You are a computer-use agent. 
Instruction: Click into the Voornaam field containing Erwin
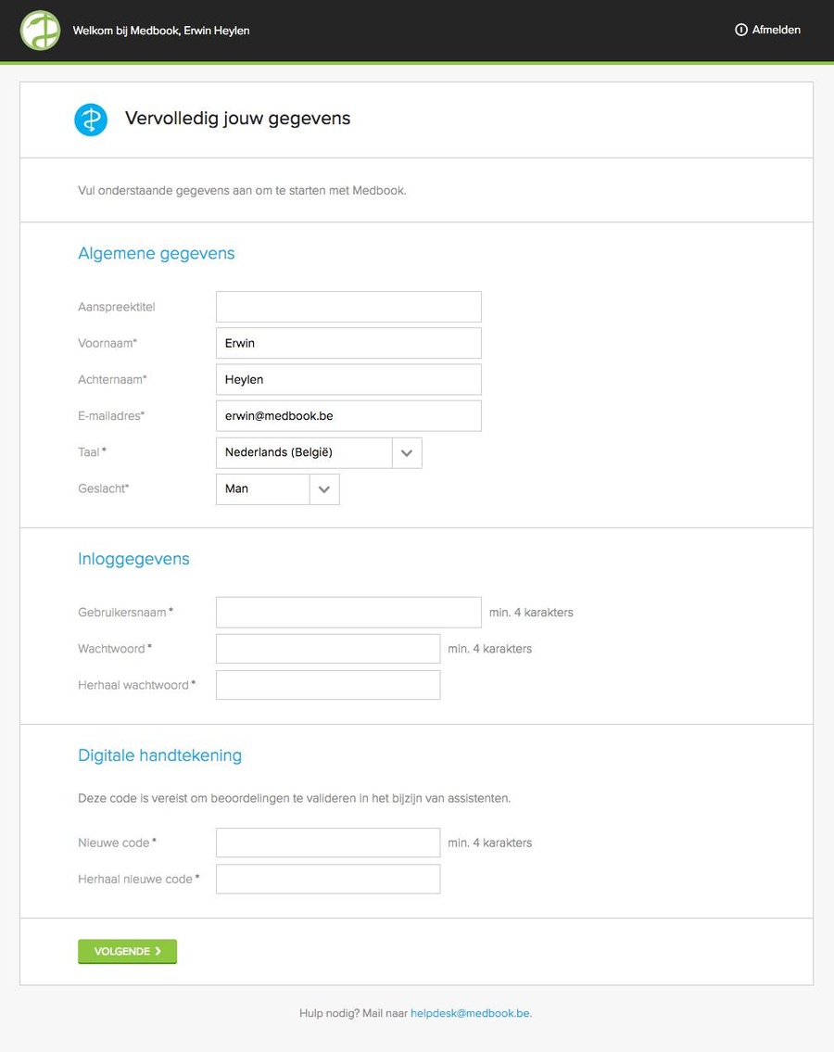pos(349,343)
